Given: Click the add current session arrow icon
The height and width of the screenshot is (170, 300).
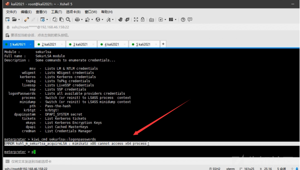Looking at the screenshot, I should tap(7, 35).
